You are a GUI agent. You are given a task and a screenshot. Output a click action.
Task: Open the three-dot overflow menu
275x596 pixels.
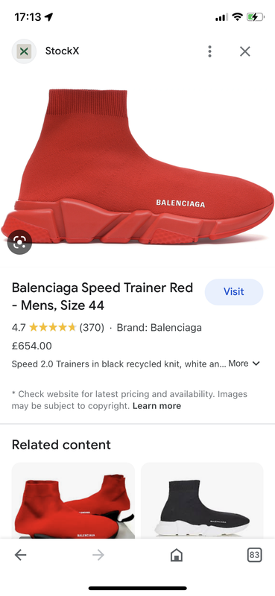[x=209, y=51]
